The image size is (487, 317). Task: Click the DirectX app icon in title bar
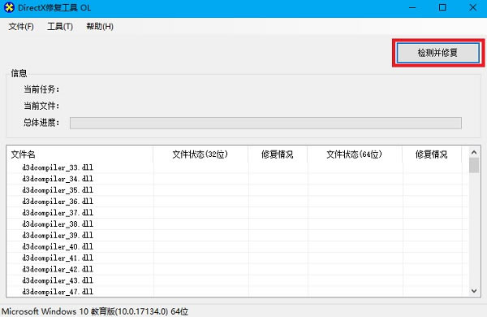pos(9,7)
